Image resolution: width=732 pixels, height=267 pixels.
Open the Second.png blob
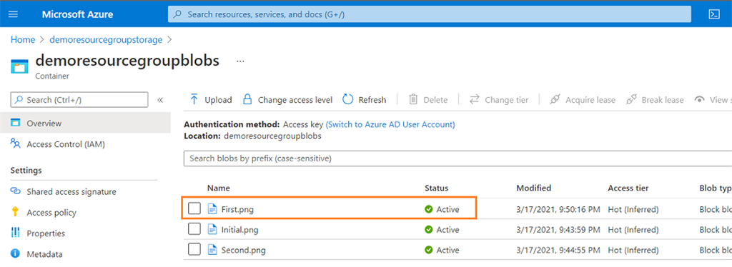[244, 251]
